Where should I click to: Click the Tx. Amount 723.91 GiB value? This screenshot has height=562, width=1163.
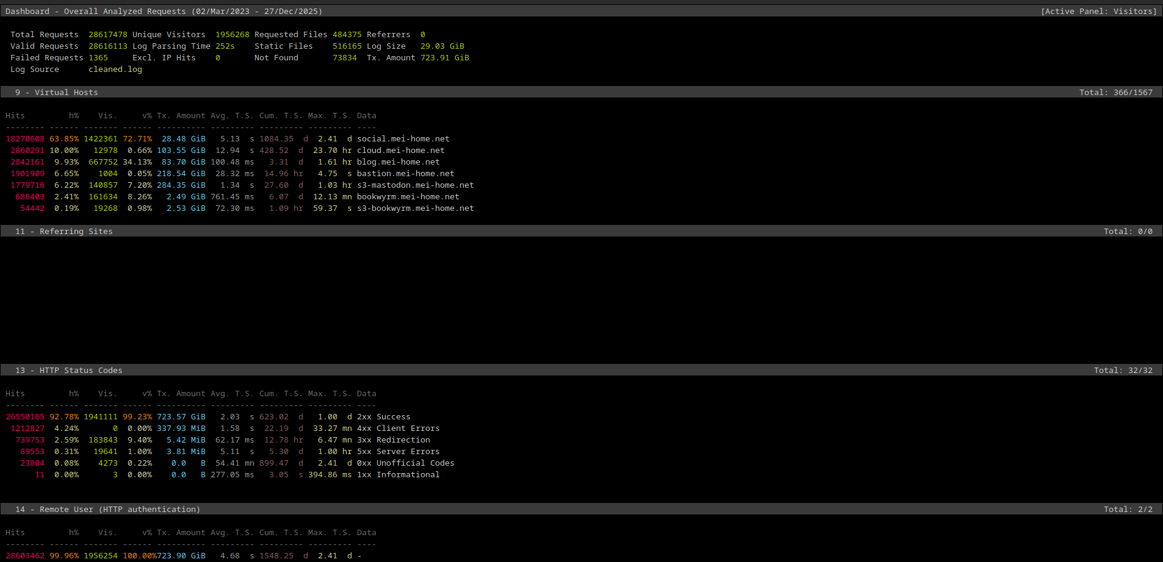coord(444,57)
